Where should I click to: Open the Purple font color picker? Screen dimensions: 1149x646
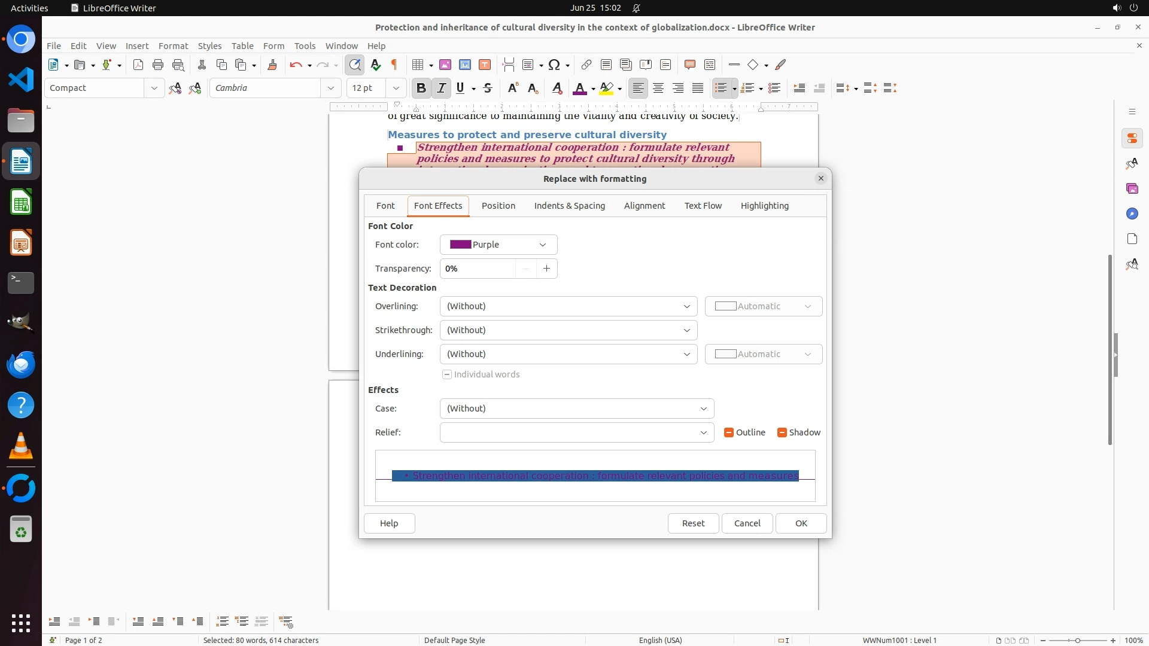coord(498,245)
